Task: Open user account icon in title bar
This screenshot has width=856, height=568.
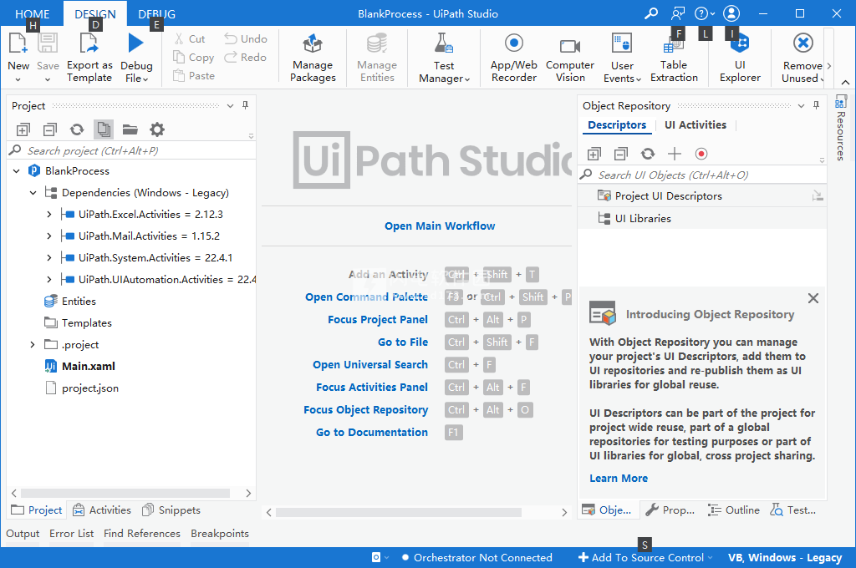Action: pyautogui.click(x=731, y=13)
